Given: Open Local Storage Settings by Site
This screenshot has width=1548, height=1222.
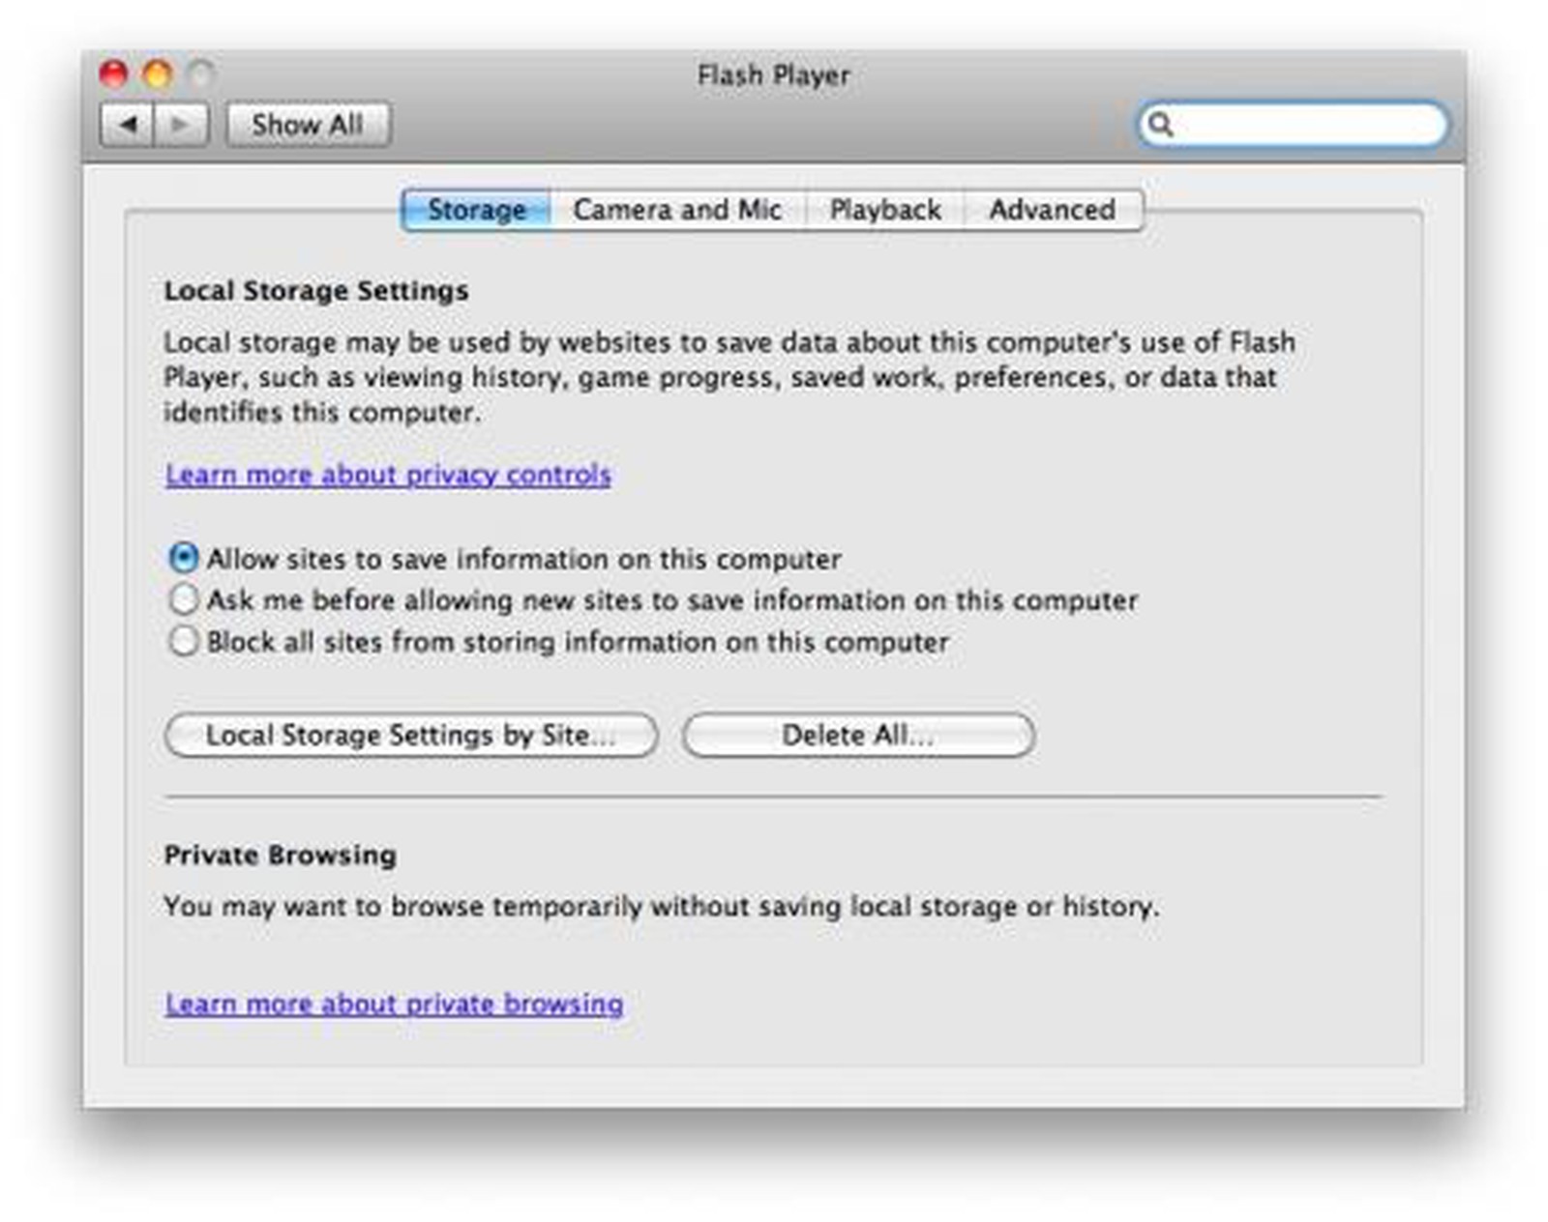Looking at the screenshot, I should coord(411,736).
